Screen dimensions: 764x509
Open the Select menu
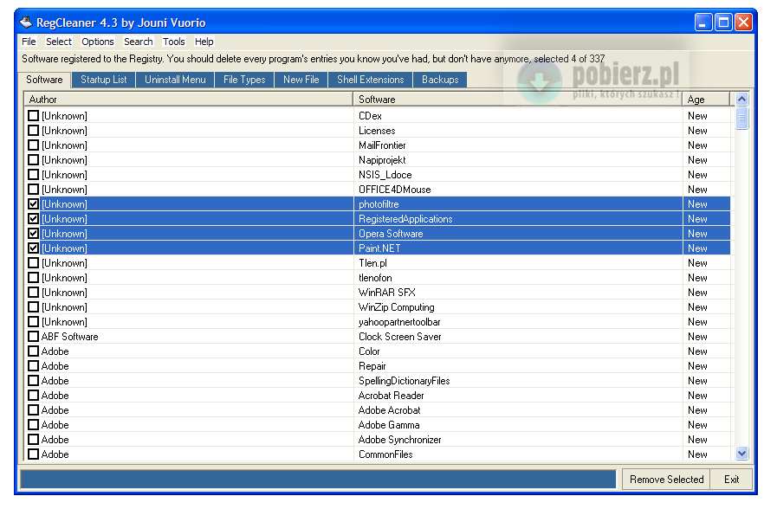(59, 42)
